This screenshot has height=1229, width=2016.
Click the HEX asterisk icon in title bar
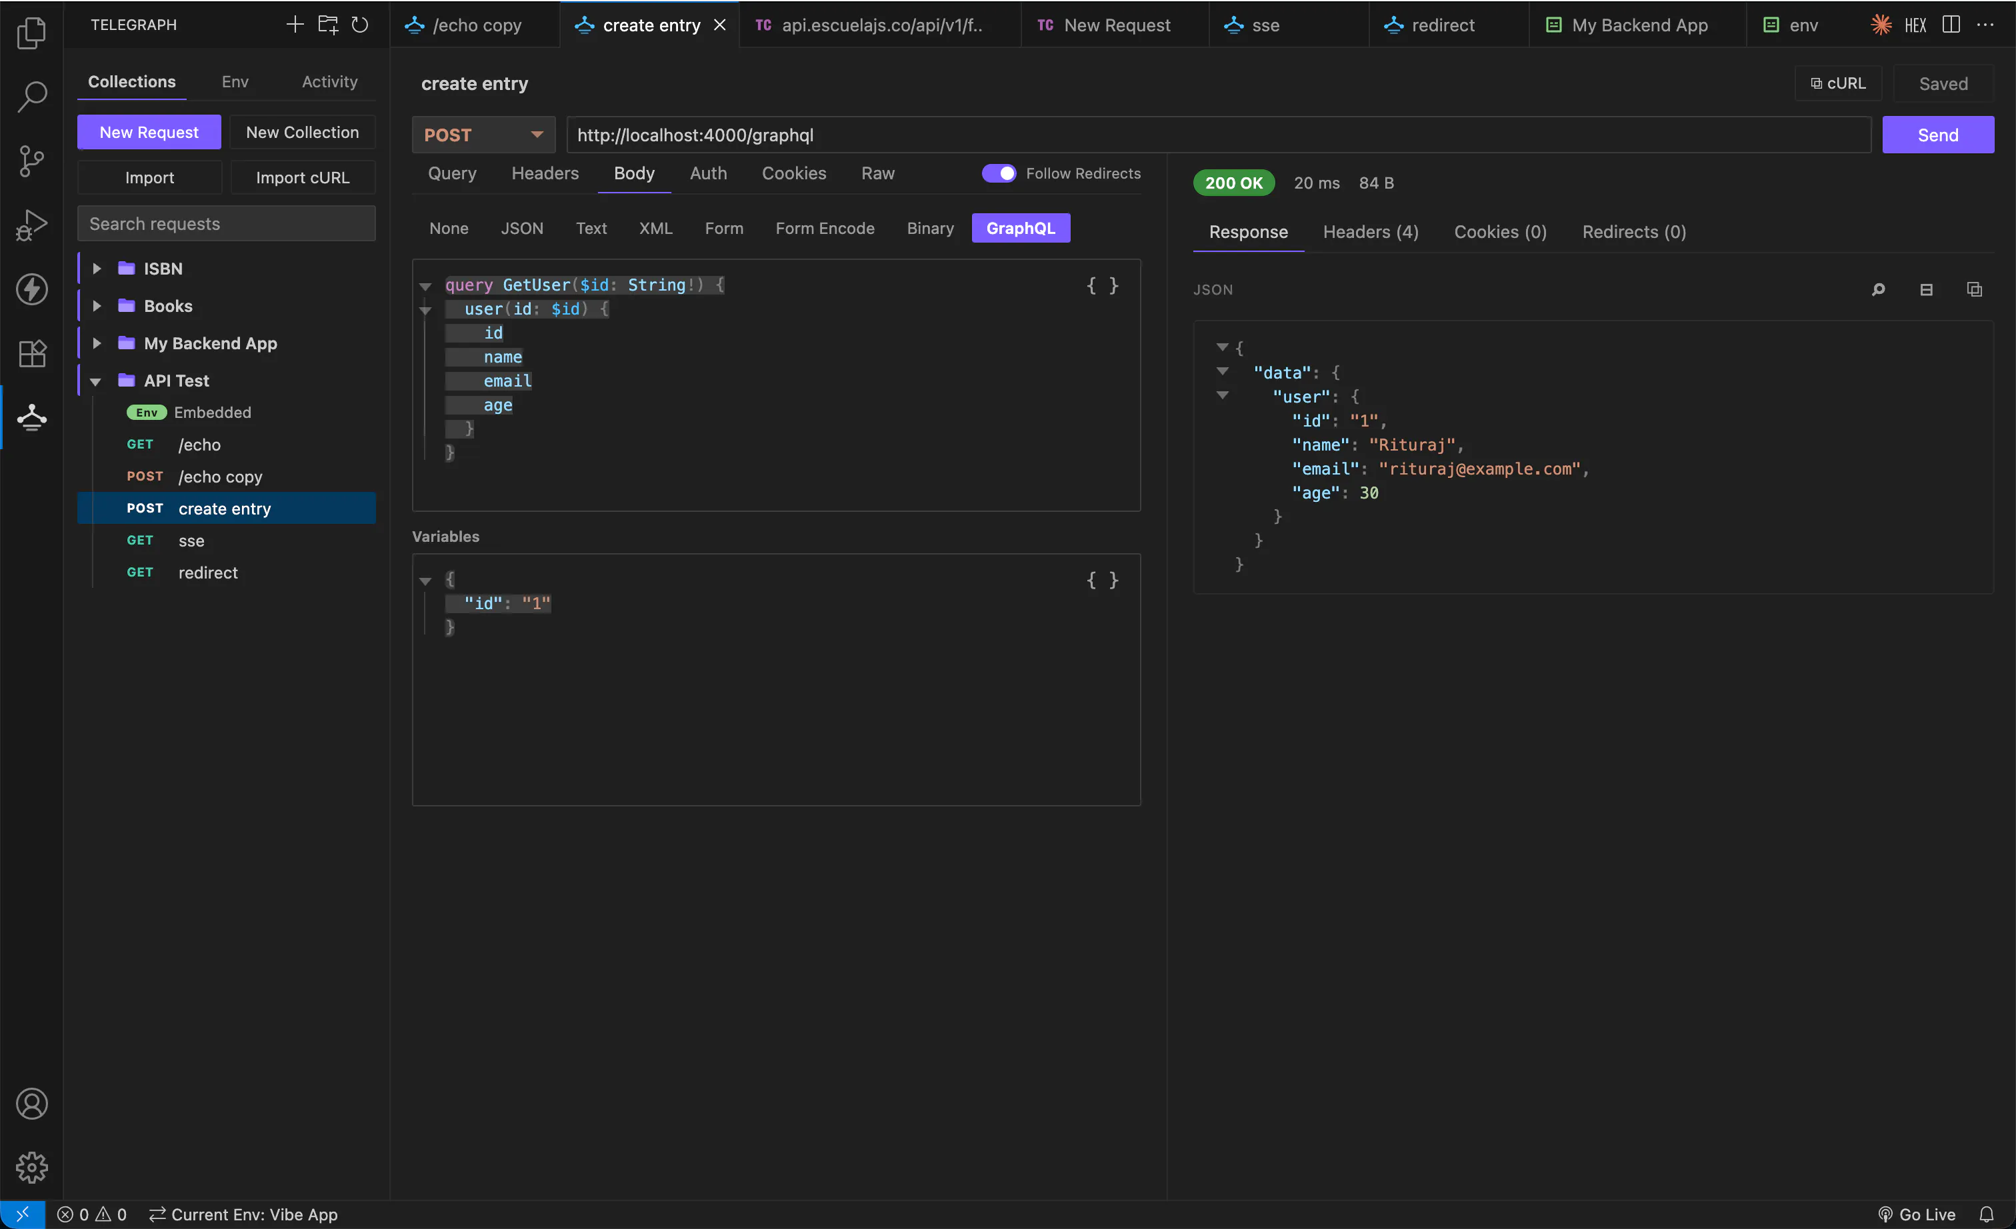click(x=1881, y=25)
